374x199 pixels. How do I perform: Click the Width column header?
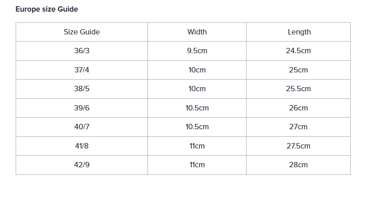[x=197, y=32]
